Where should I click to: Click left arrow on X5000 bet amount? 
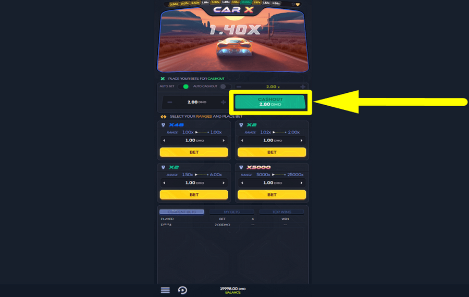click(242, 183)
